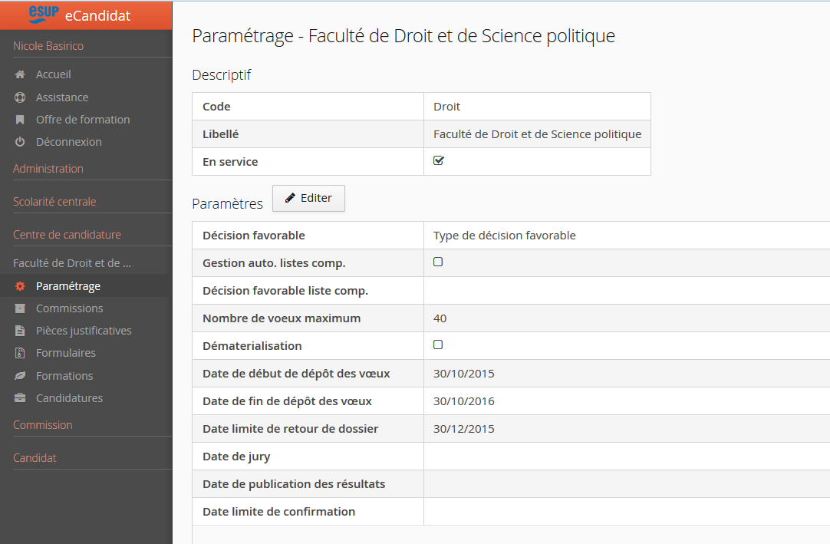830x544 pixels.
Task: Expand the Scolarité centrale sidebar section
Action: [54, 202]
